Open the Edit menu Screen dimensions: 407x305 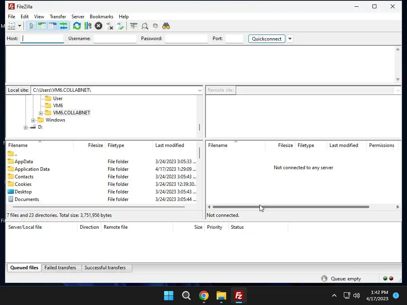(x=25, y=17)
